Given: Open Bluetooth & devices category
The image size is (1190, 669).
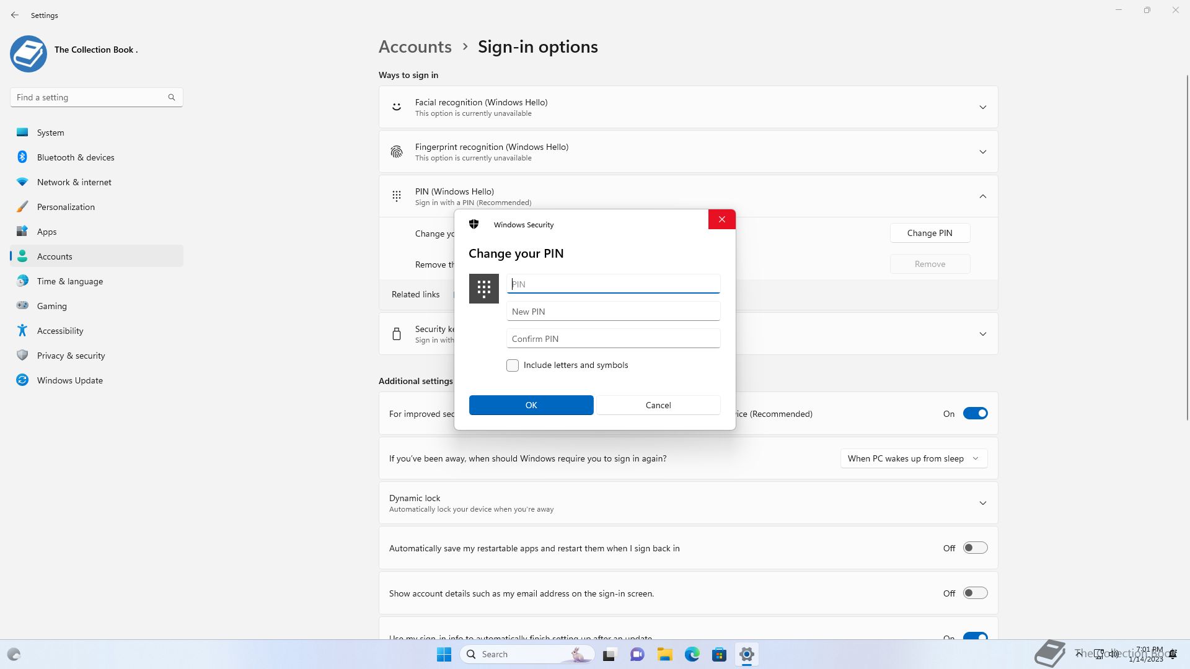Looking at the screenshot, I should [97, 157].
